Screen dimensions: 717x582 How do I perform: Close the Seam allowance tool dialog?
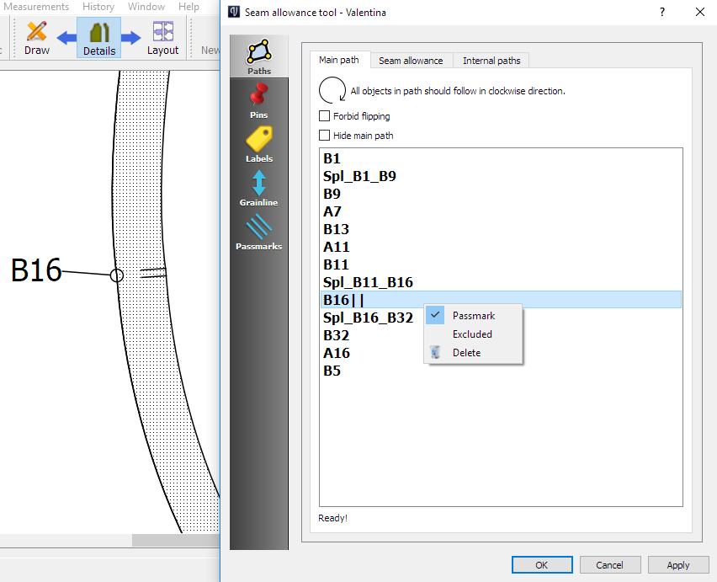point(699,13)
